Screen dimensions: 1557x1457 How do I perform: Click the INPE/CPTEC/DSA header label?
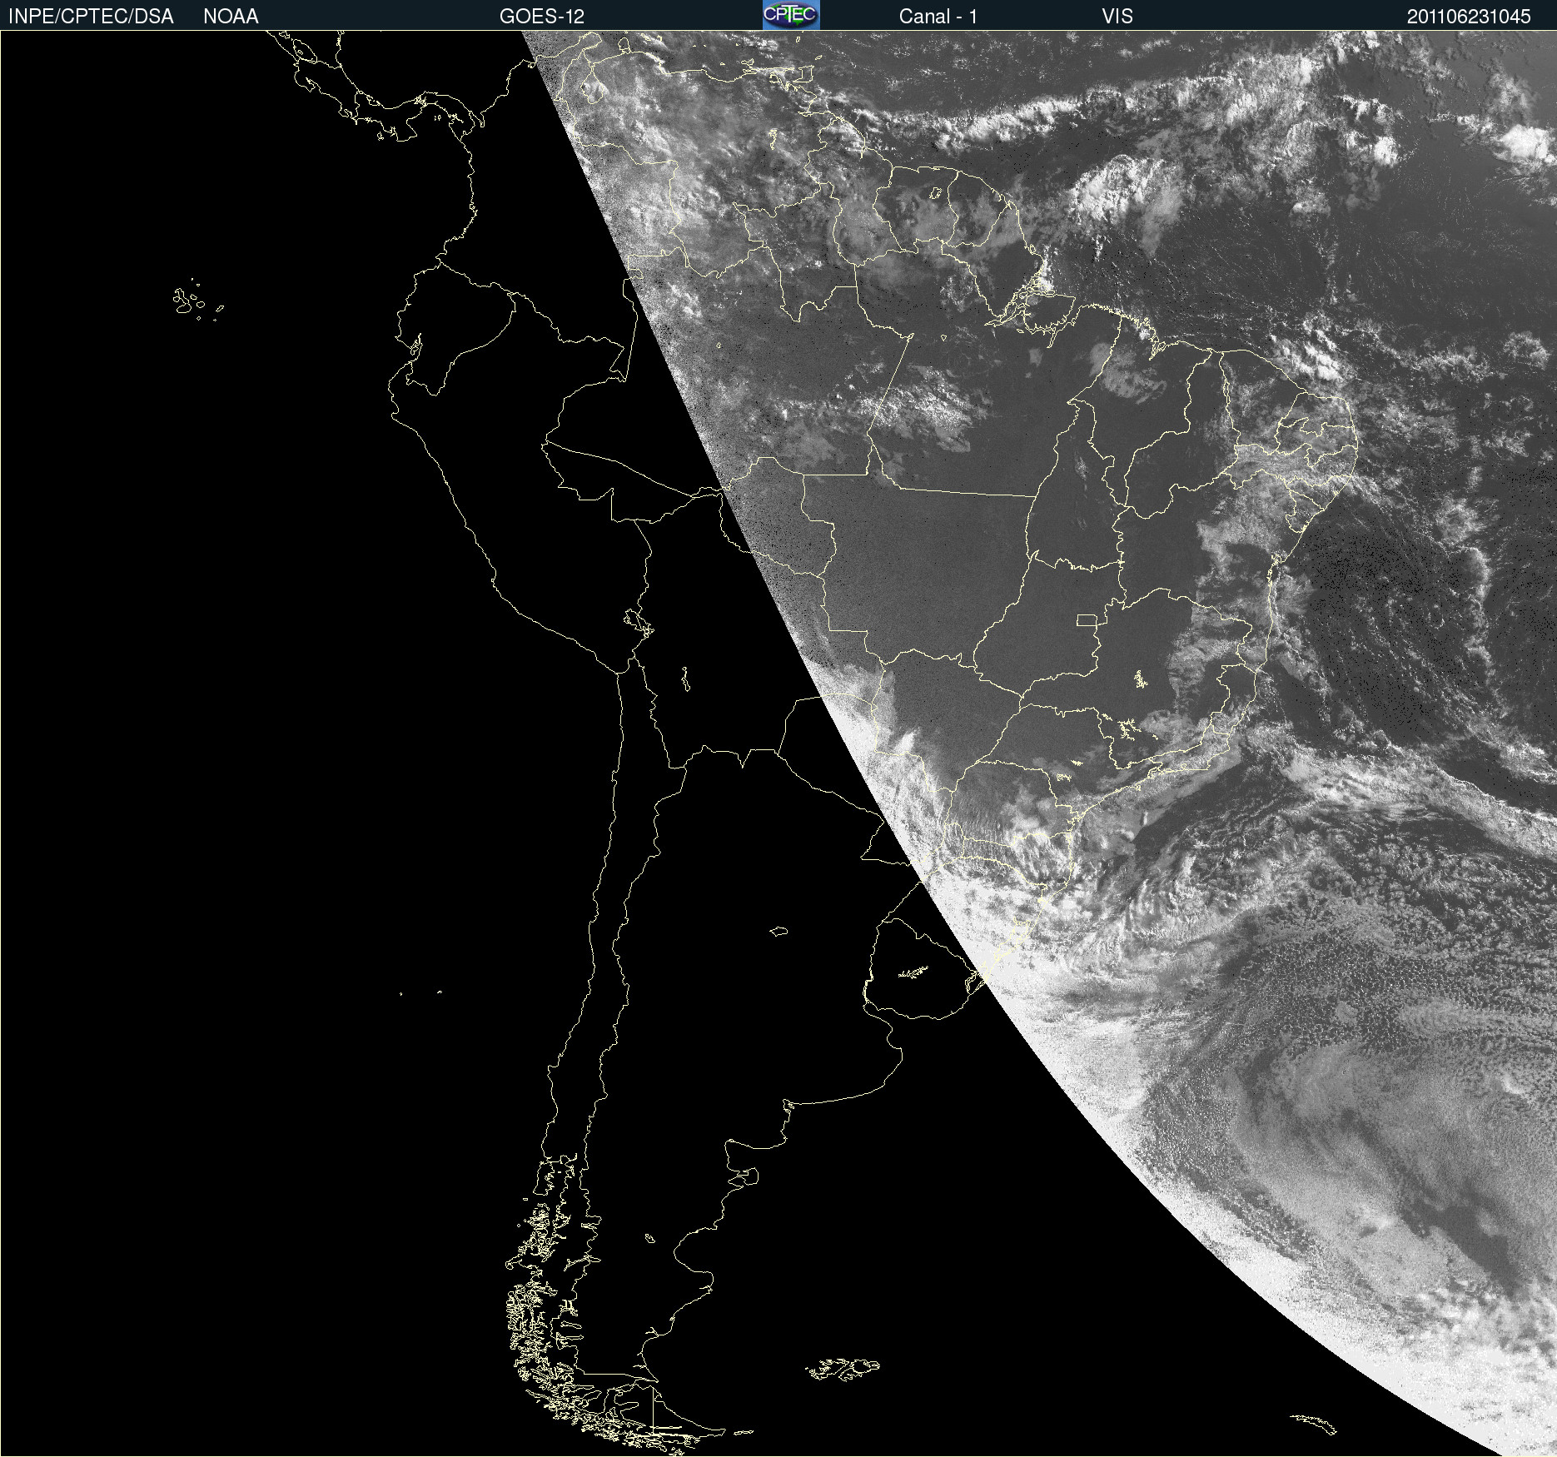pyautogui.click(x=91, y=17)
